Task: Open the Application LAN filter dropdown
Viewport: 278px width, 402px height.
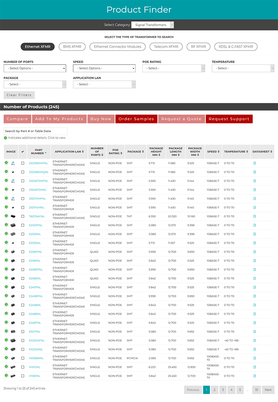Action: pyautogui.click(x=104, y=84)
